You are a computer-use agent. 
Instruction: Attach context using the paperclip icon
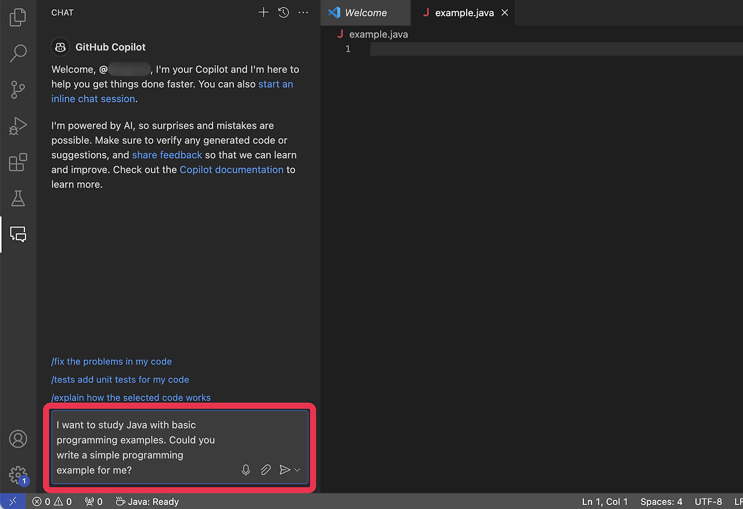(x=266, y=470)
